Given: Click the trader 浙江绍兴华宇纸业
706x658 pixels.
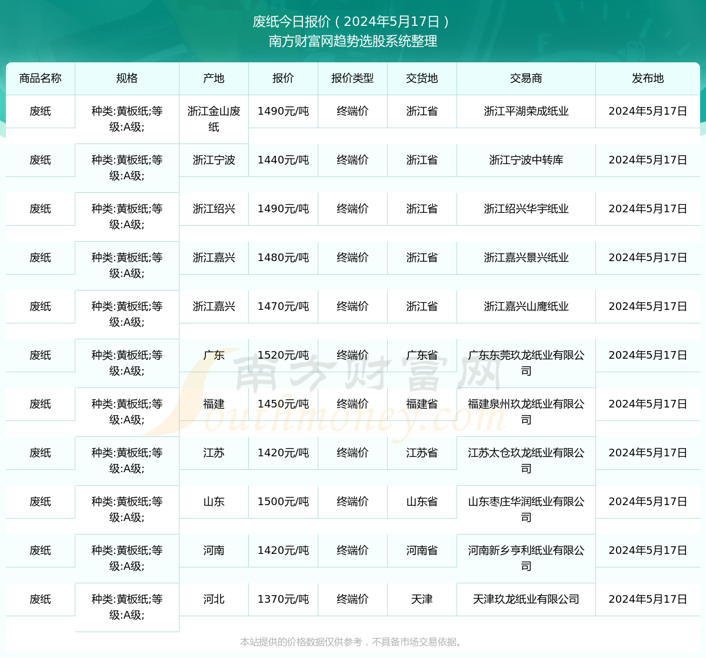Looking at the screenshot, I should click(526, 209).
